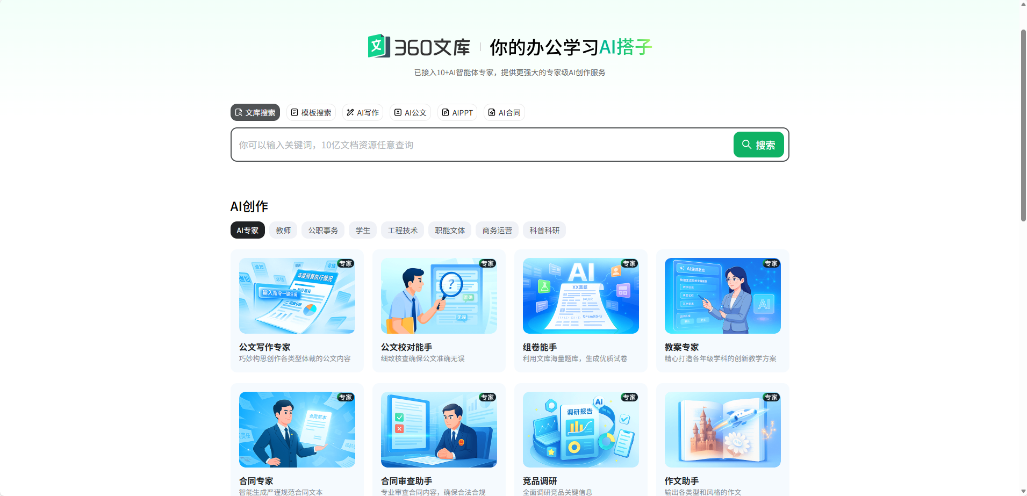Click the document icon beside AI公文
Screen dimensions: 1027x496
click(398, 112)
